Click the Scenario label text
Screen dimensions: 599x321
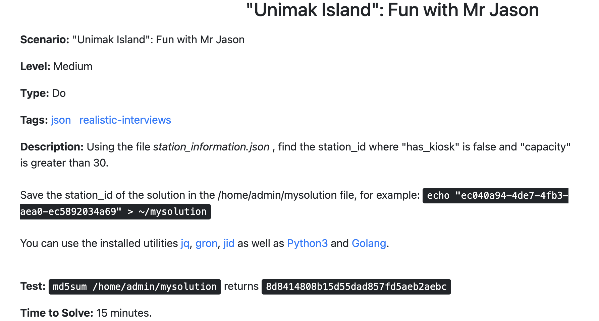(45, 40)
